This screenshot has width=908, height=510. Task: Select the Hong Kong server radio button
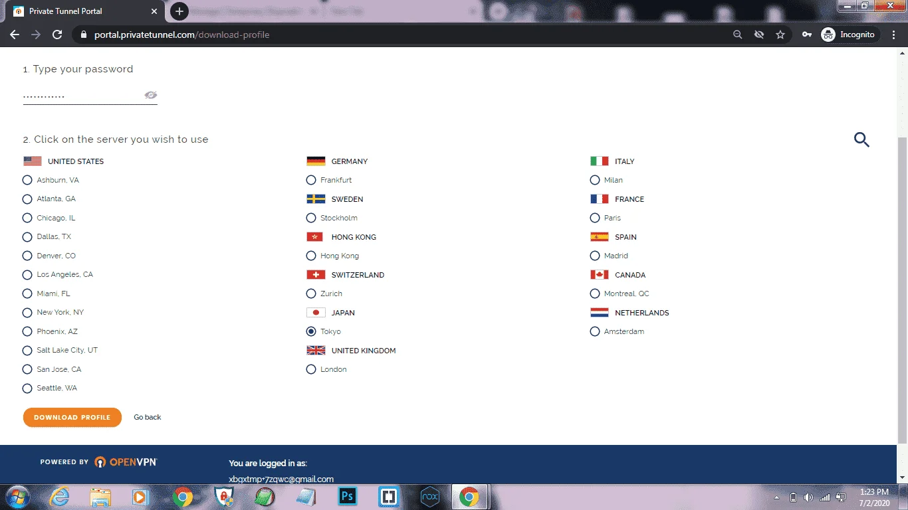tap(311, 256)
